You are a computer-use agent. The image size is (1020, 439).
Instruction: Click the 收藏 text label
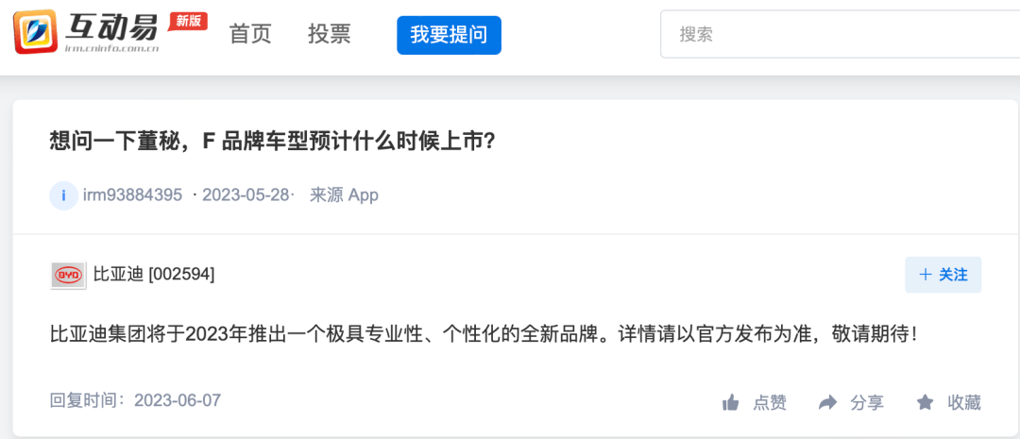964,403
